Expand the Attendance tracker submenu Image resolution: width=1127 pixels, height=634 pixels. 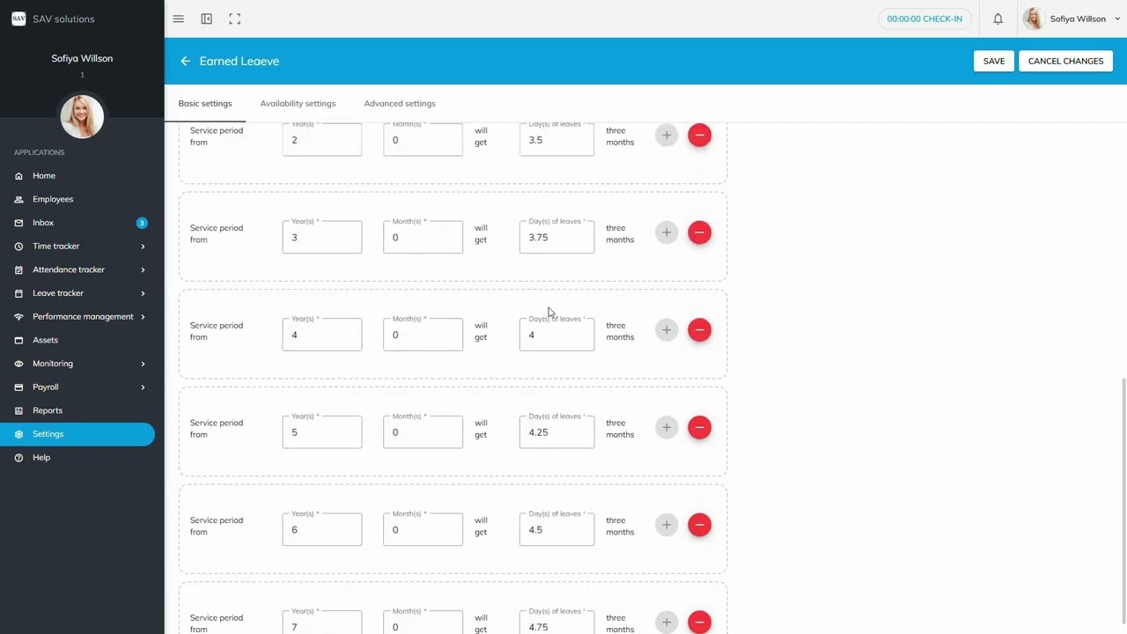(x=143, y=269)
